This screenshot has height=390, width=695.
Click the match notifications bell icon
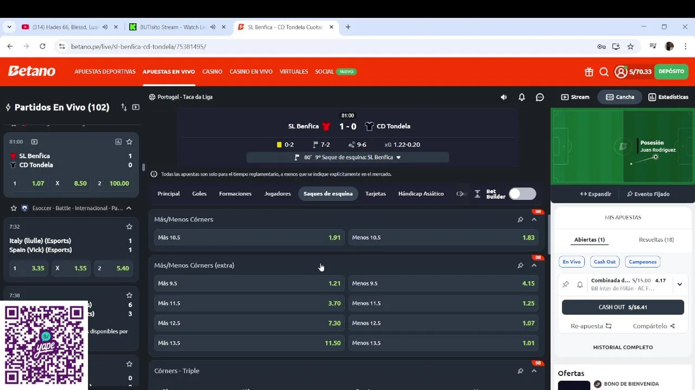click(x=522, y=97)
